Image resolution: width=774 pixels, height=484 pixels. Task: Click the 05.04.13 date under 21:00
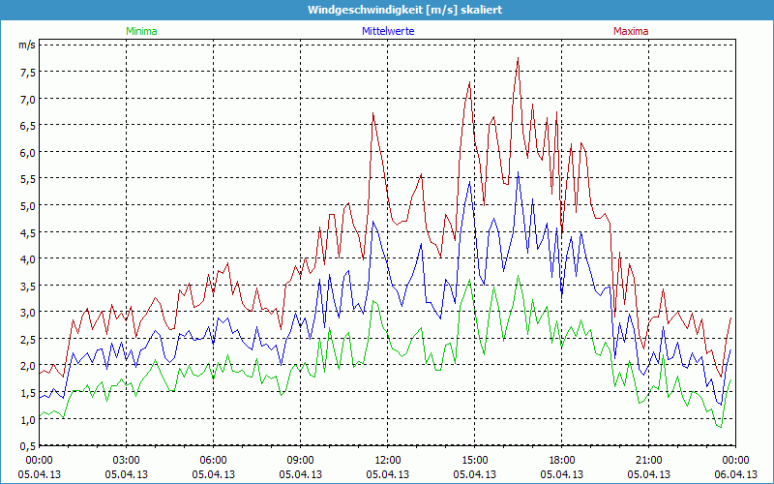[648, 474]
